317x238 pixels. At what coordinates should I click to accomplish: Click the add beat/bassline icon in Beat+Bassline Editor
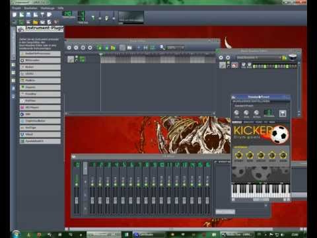point(285,58)
